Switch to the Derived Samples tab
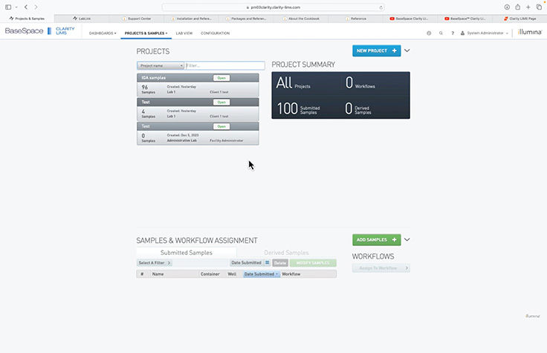Screen dimensions: 547x353 coord(286,253)
